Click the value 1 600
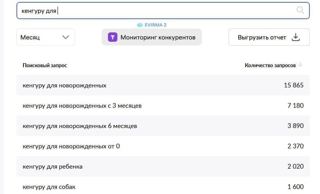This screenshot has width=320, height=194. (x=295, y=187)
